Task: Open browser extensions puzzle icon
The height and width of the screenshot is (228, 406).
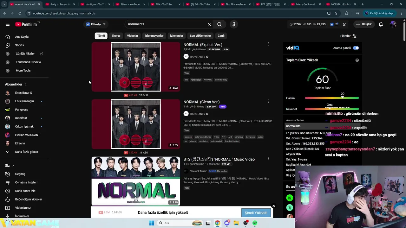Action: 346,13
